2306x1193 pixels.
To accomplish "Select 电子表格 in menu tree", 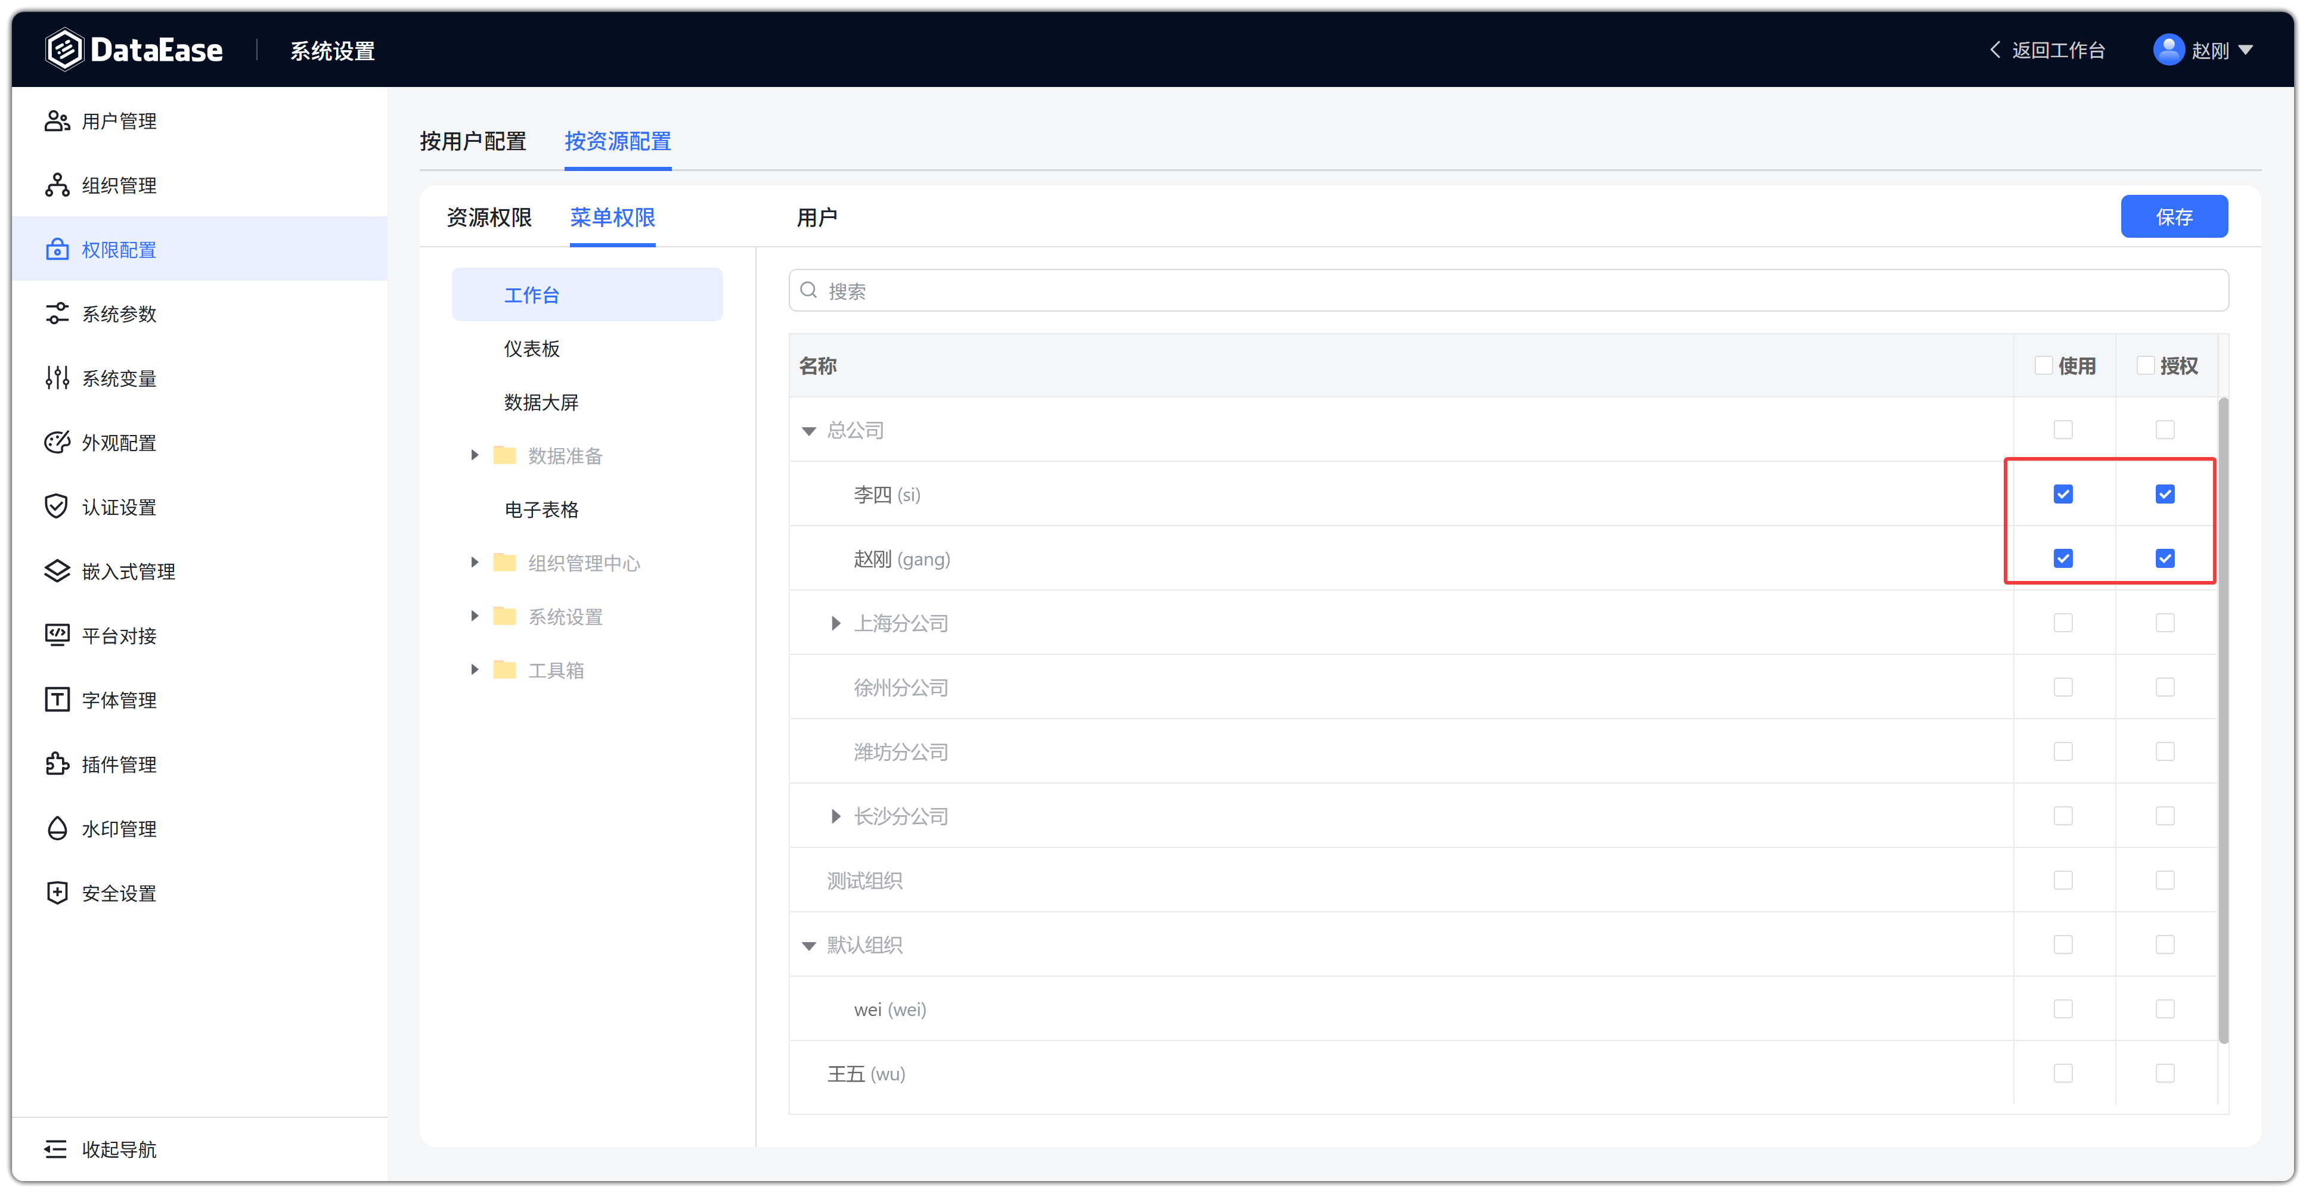I will click(541, 509).
